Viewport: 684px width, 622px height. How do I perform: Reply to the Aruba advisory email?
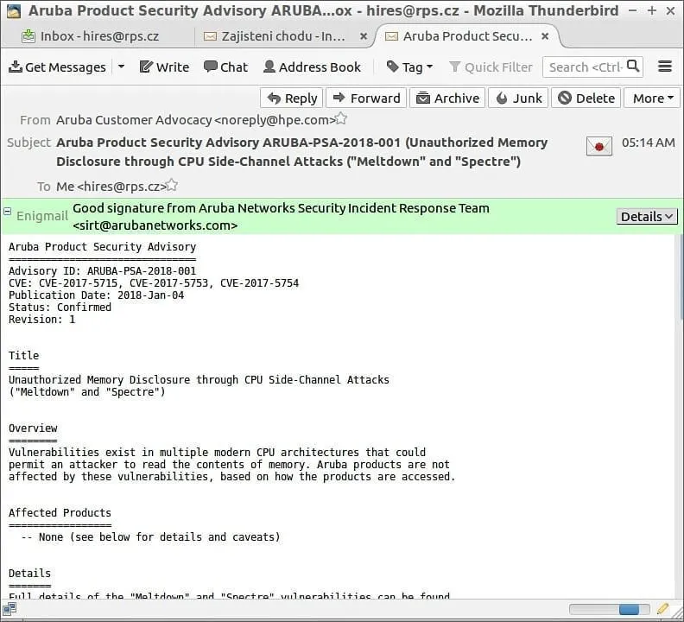292,98
